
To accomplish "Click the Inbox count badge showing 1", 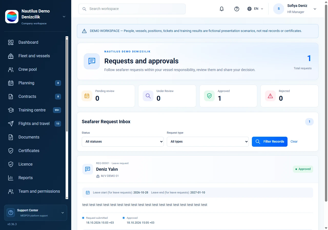I will point(309,122).
